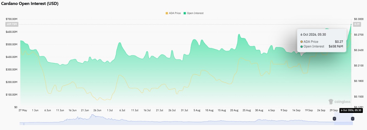Click the 5 Aug x-axis date
Image resolution: width=367 pixels, height=130 pixels.
point(197,110)
